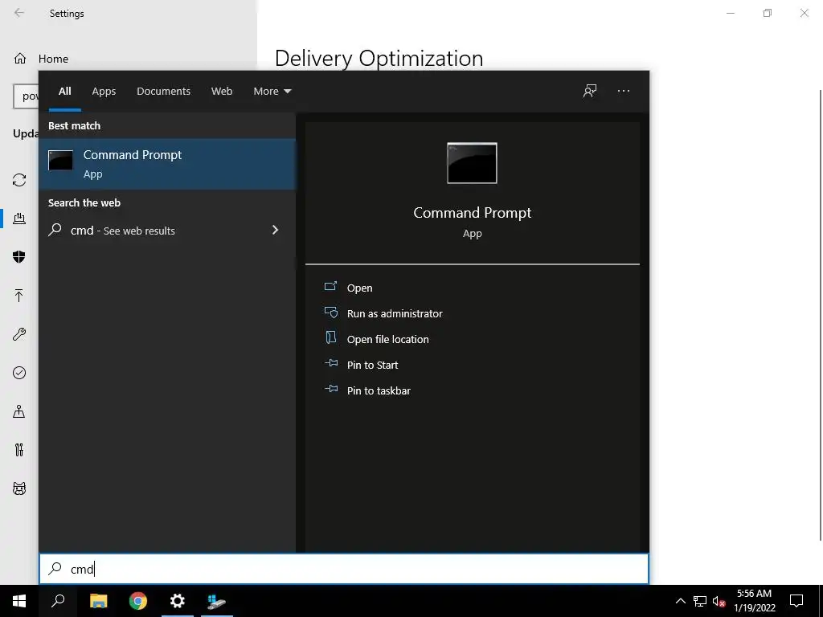
Task: Click Home label in Settings
Action: (x=53, y=59)
